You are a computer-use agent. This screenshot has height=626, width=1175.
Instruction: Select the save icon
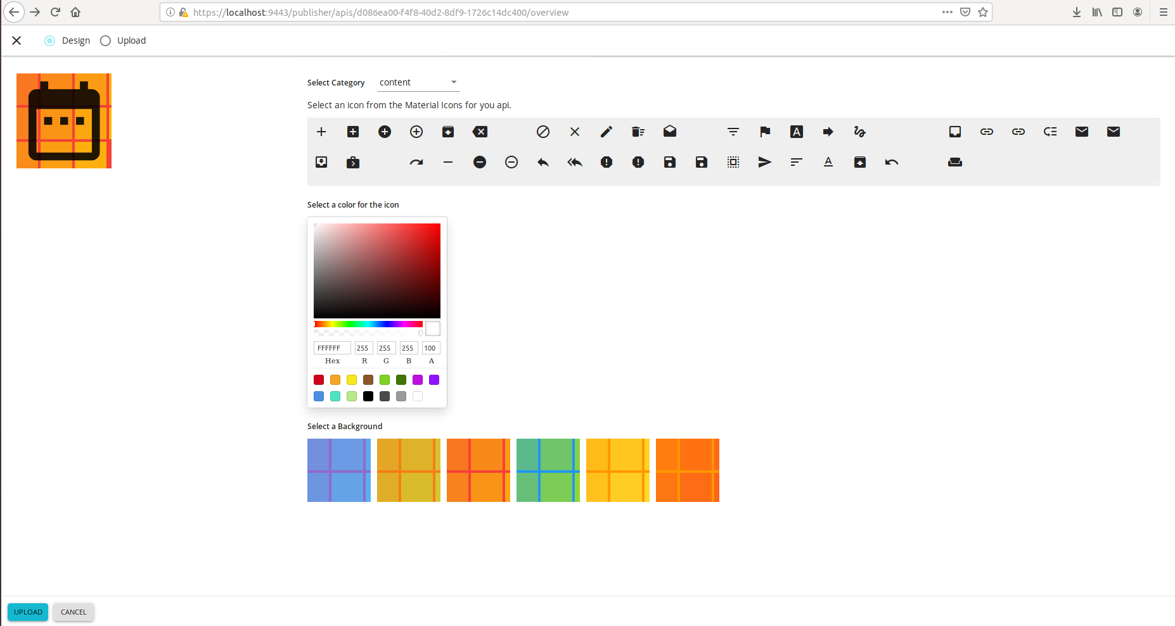(x=669, y=162)
